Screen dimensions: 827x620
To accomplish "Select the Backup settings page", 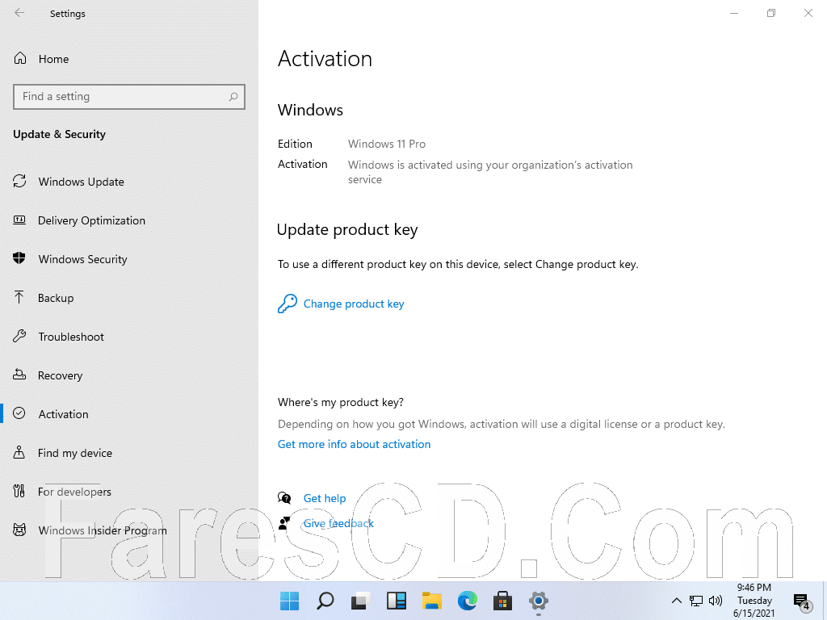I will (x=56, y=298).
